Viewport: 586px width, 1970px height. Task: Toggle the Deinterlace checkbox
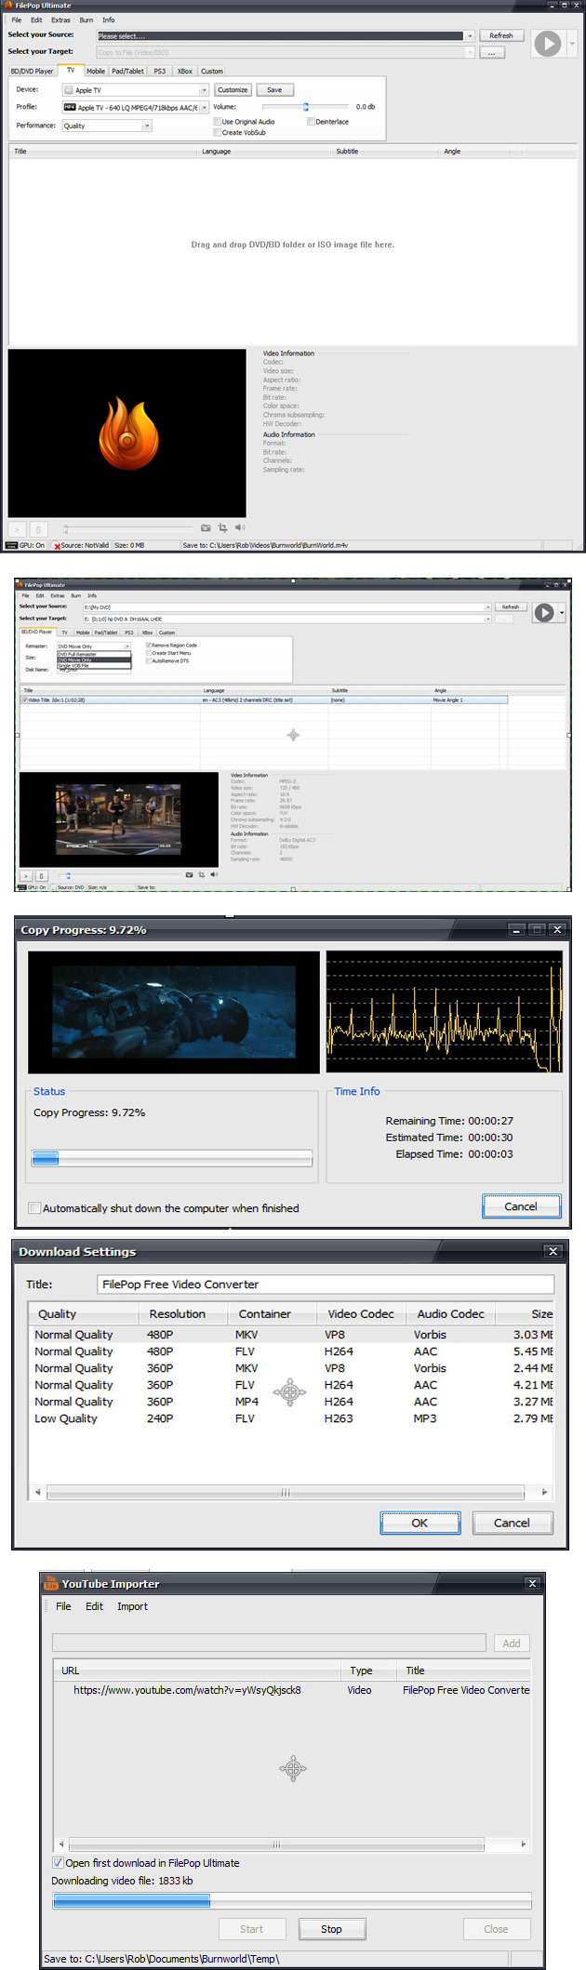click(x=311, y=122)
